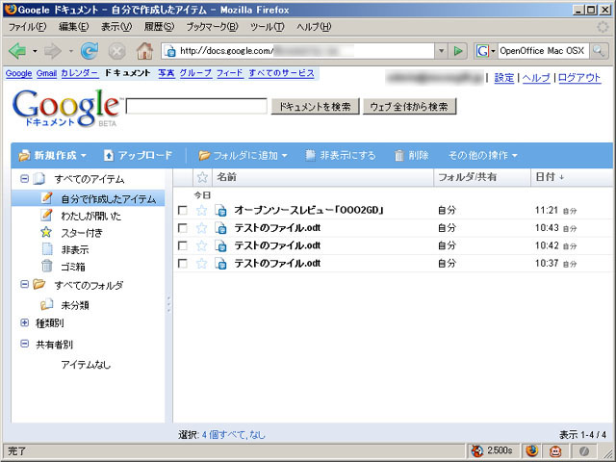Click the Greasemonkey monkey icon in status bar
616x462 pixels.
tap(554, 450)
